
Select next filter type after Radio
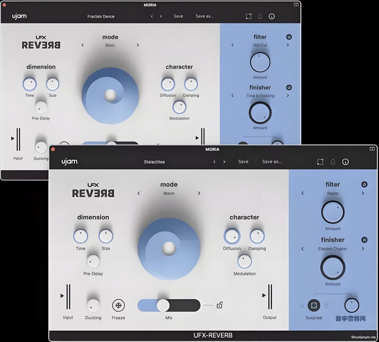click(x=363, y=193)
